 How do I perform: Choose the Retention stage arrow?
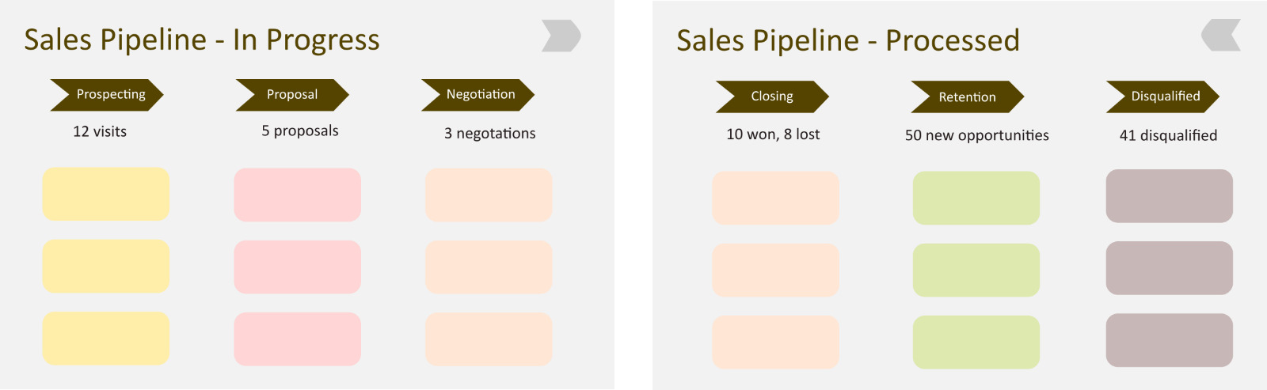[967, 97]
